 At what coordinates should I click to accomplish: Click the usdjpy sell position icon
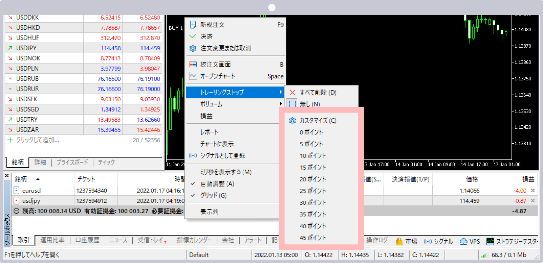point(16,201)
